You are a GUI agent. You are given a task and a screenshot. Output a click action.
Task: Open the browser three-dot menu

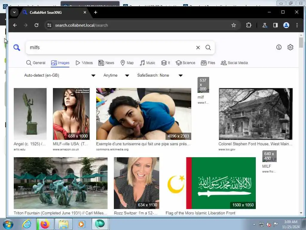pos(297,25)
